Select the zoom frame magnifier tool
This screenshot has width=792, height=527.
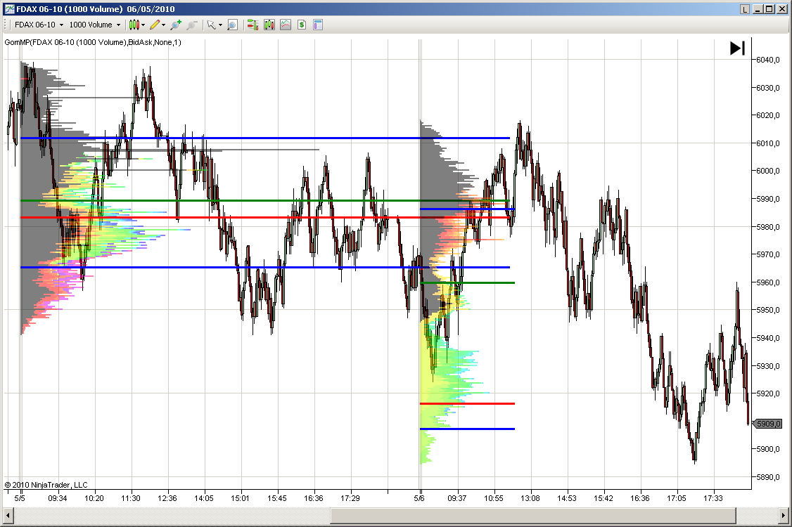coord(232,25)
